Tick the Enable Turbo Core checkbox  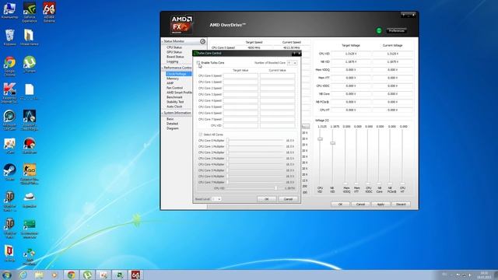pos(198,63)
